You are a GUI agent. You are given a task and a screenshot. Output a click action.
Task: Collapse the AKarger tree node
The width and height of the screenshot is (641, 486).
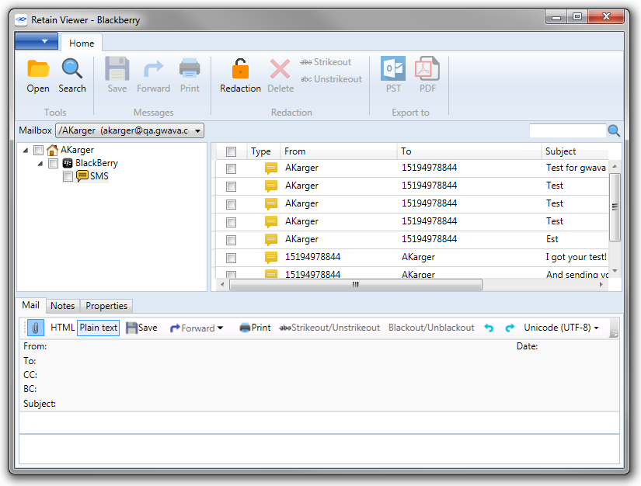click(26, 151)
